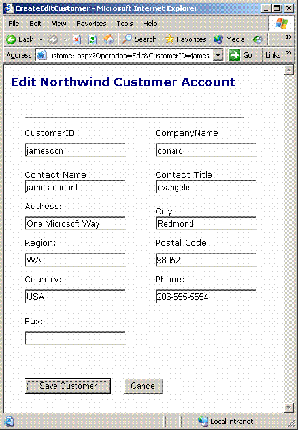The width and height of the screenshot is (298, 430).
Task: Expand the Links bar chevron
Action: (x=289, y=52)
